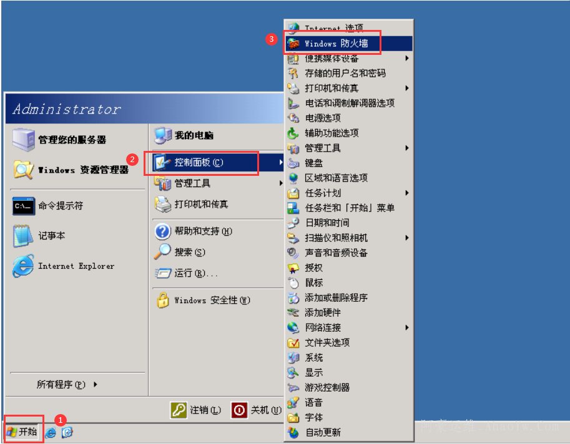This screenshot has width=570, height=444.
Task: Open 帮助和支持 help icon
Action: tap(162, 231)
